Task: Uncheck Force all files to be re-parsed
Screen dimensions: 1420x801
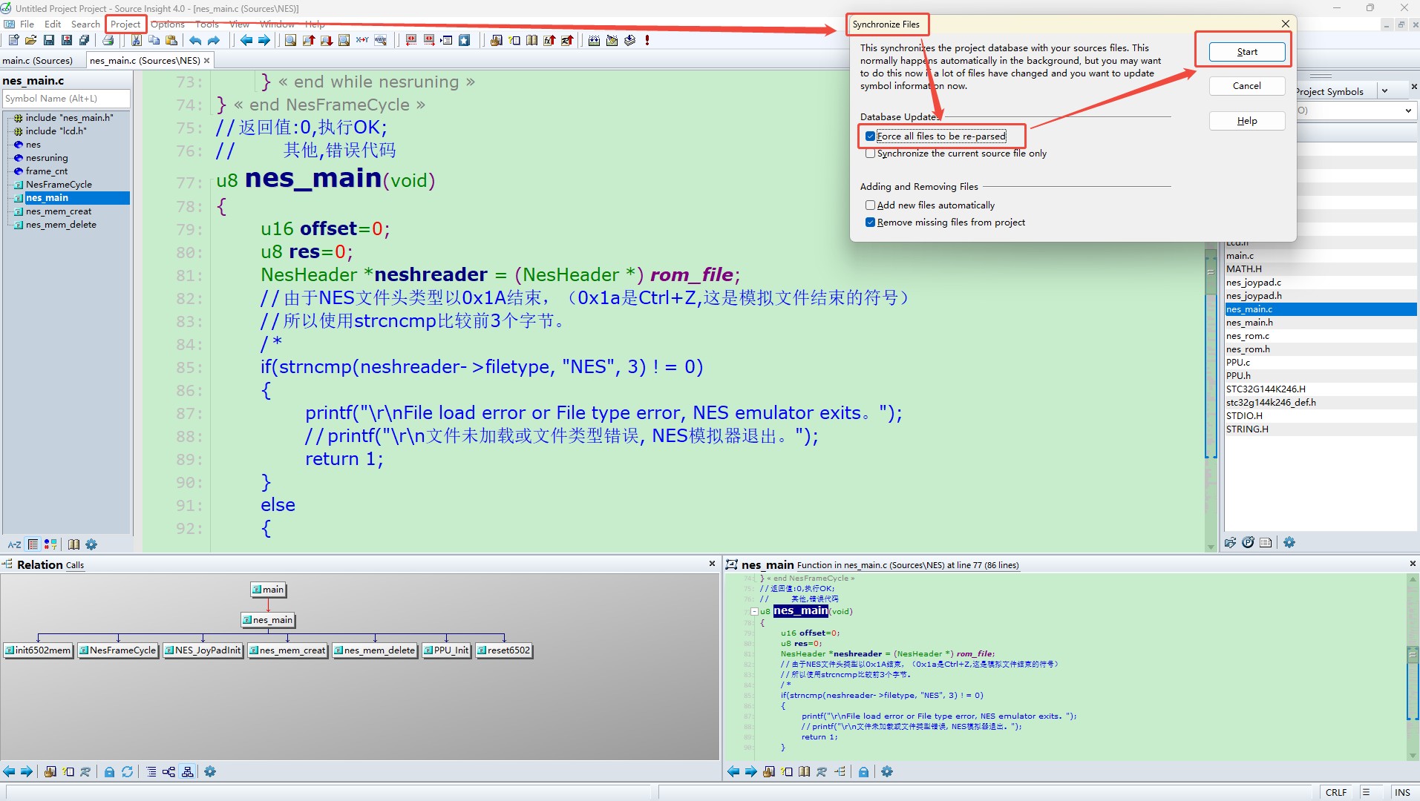Action: pyautogui.click(x=870, y=136)
